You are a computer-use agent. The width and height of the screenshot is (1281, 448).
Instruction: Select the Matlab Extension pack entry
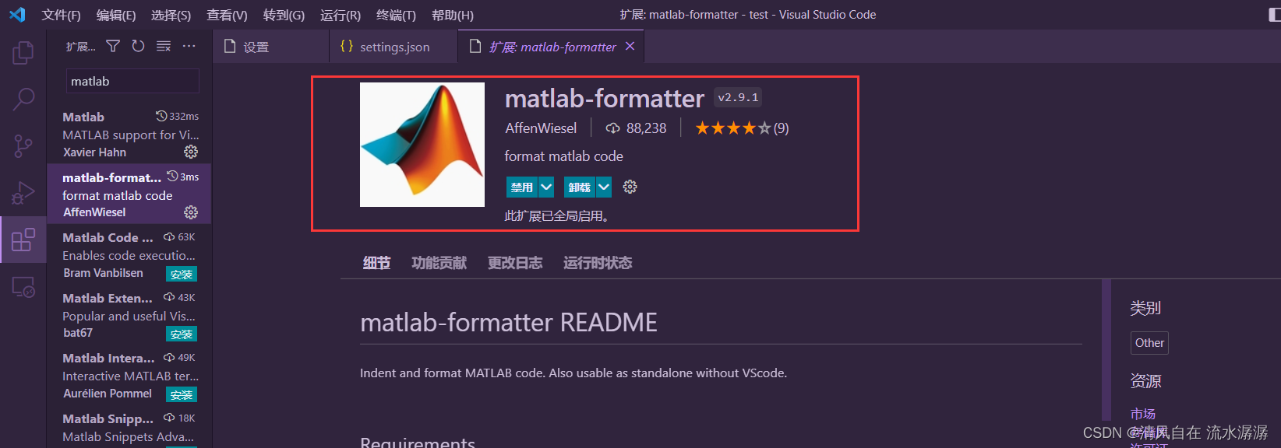point(129,314)
